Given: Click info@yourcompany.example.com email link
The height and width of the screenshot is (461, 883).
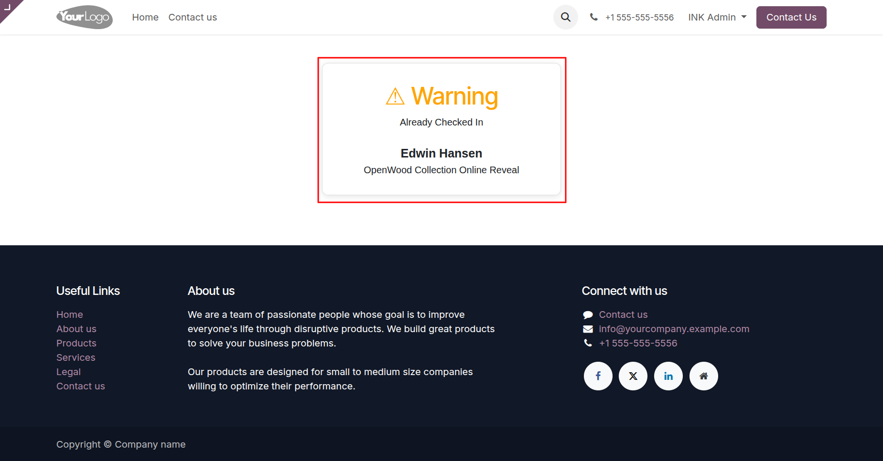Looking at the screenshot, I should tap(674, 329).
